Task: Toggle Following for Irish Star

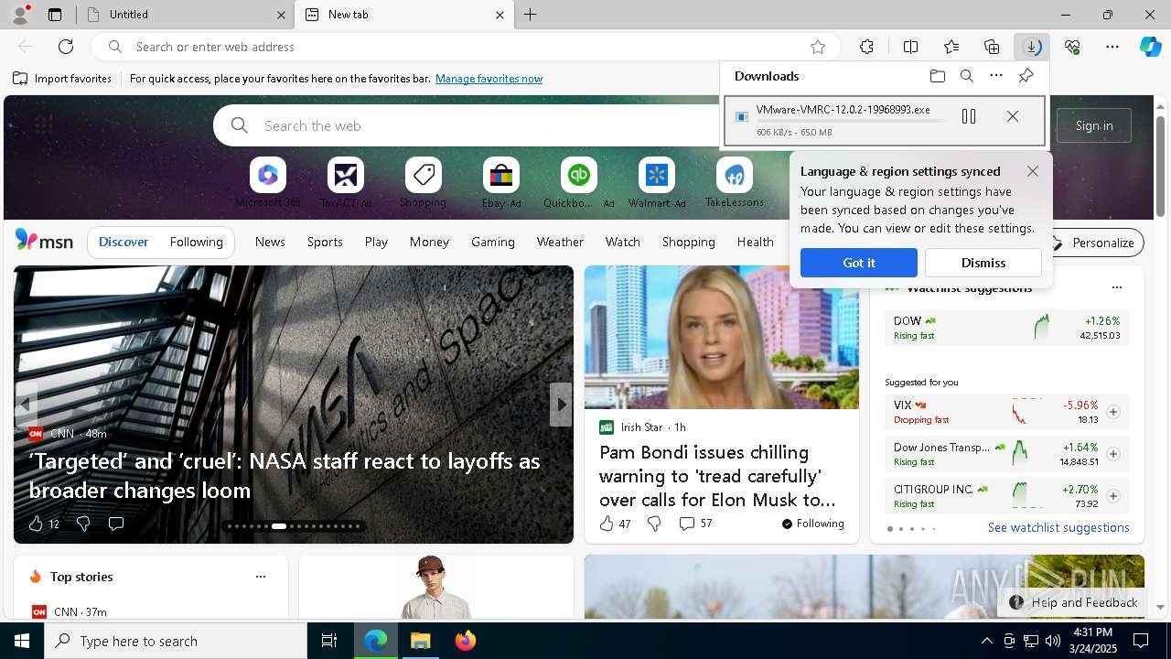Action: click(812, 524)
